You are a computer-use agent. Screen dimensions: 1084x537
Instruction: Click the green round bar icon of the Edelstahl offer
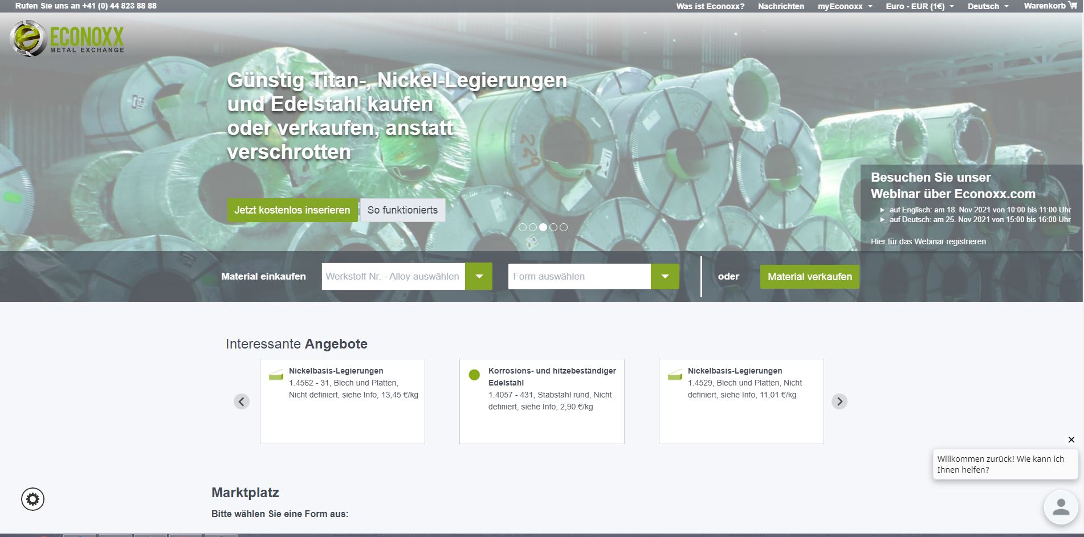pos(474,375)
